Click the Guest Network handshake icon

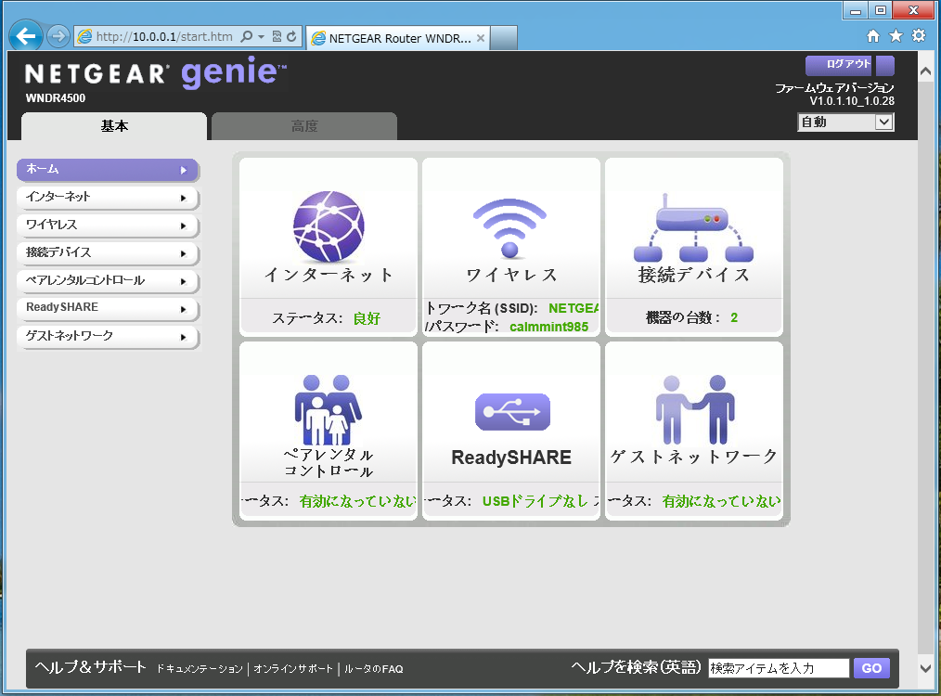(x=693, y=410)
